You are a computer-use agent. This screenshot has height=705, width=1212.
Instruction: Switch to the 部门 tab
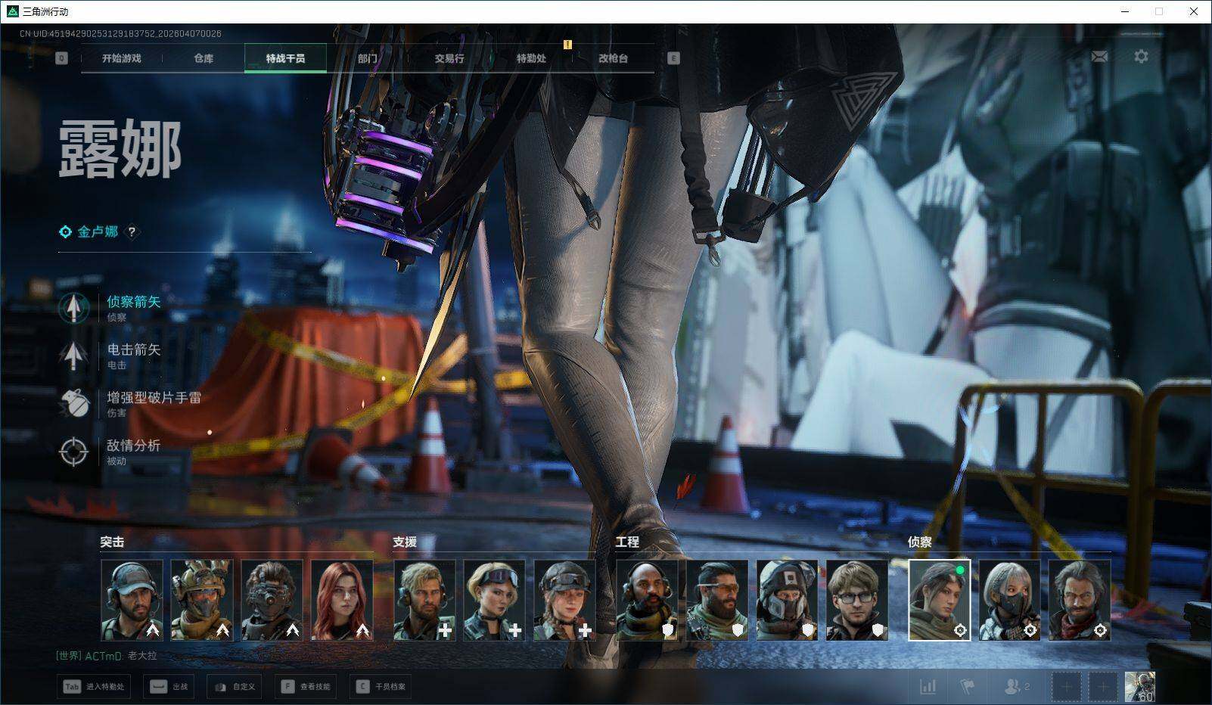click(x=367, y=58)
